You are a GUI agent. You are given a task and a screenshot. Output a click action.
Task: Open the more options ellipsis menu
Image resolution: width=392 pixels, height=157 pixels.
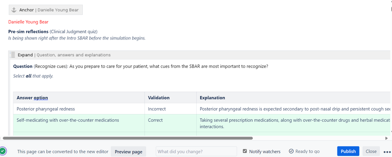tap(387, 152)
